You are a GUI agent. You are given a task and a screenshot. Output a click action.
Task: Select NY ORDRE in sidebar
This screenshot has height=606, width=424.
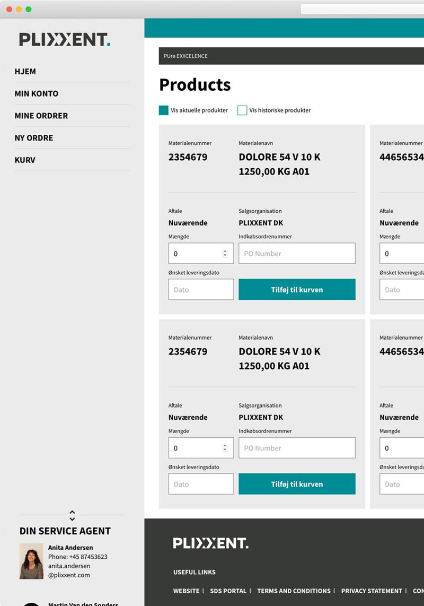pyautogui.click(x=34, y=137)
